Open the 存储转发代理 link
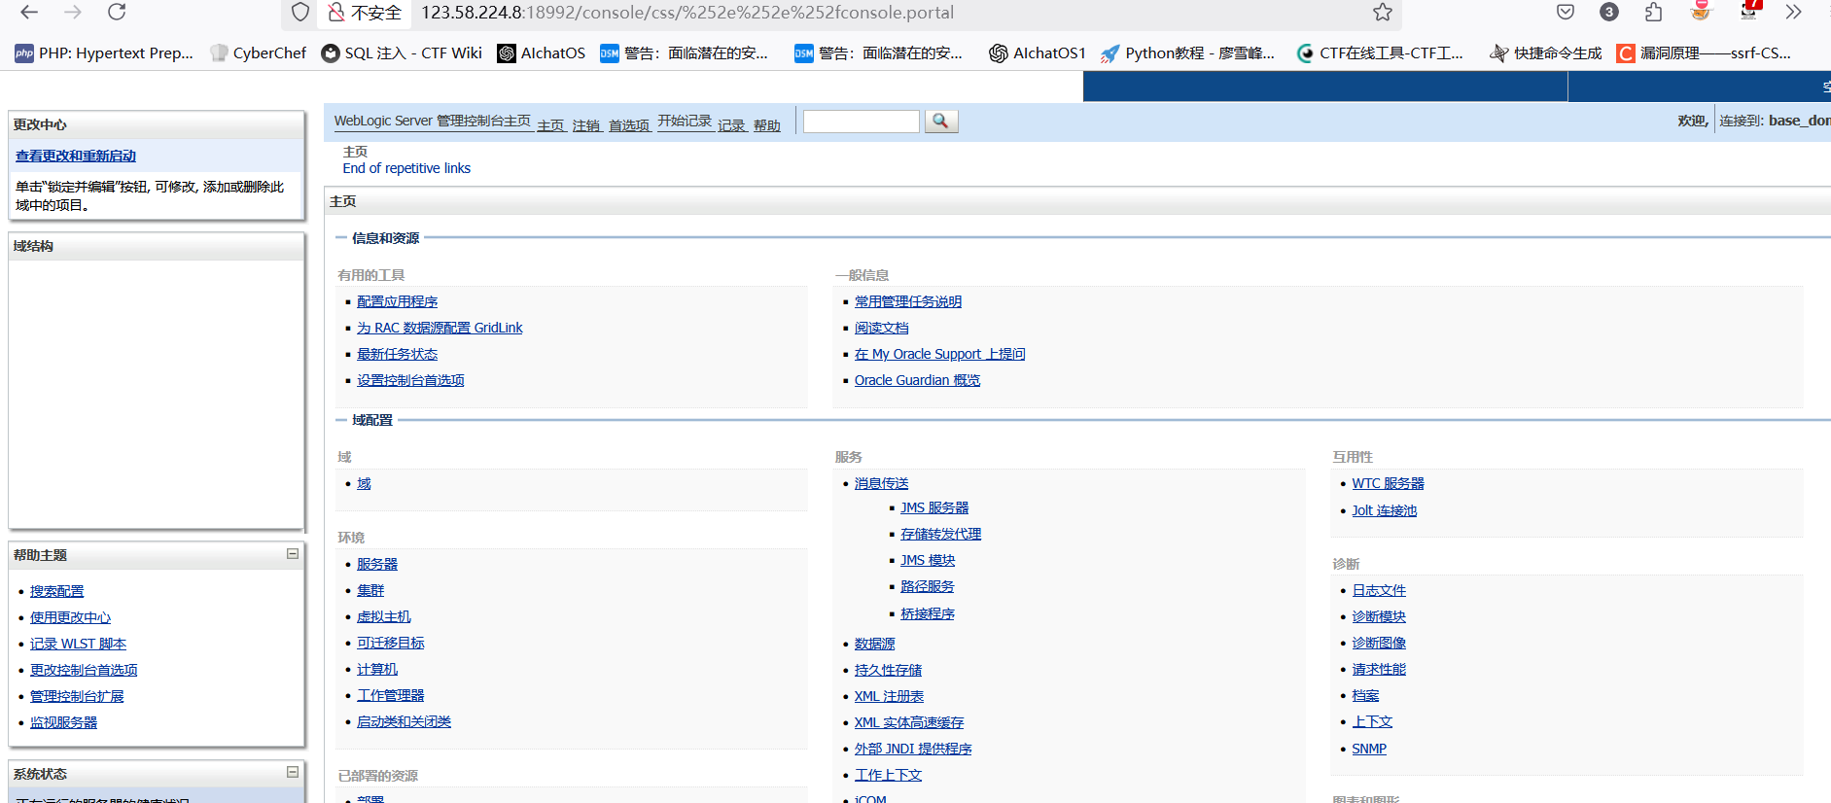The width and height of the screenshot is (1831, 803). pos(941,534)
